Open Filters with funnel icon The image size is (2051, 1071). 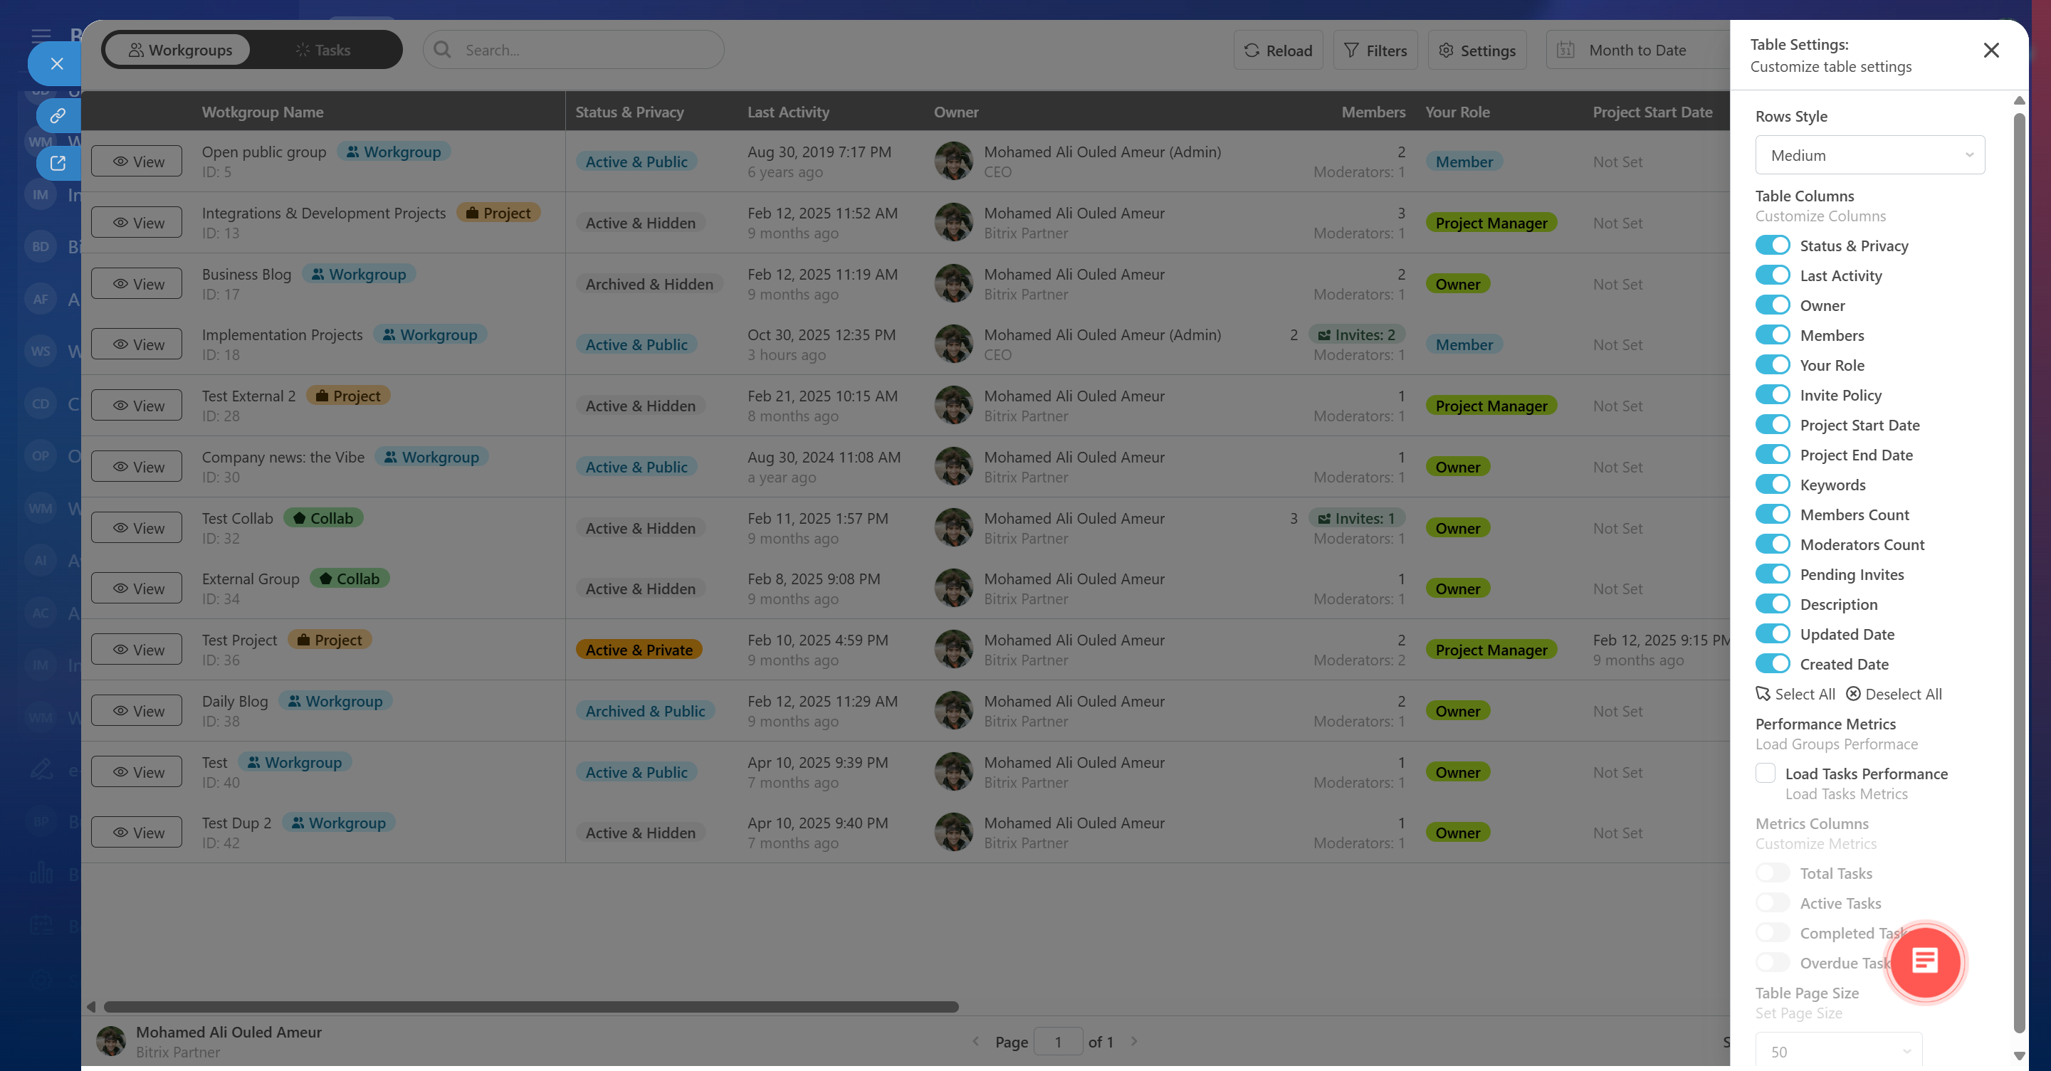tap(1375, 50)
